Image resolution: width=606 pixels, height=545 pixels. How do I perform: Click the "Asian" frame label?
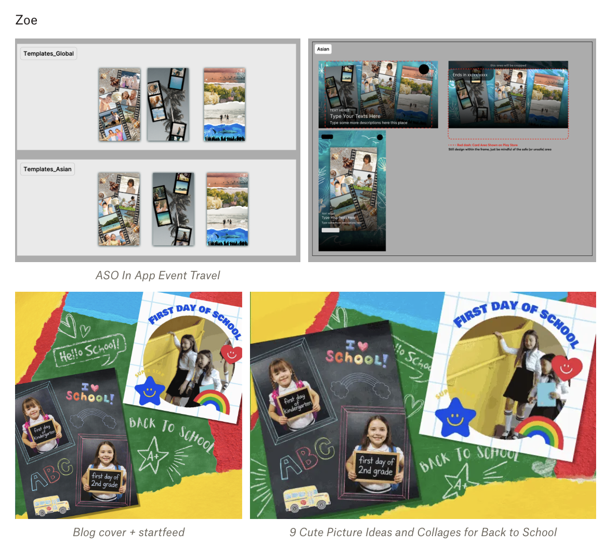click(323, 49)
